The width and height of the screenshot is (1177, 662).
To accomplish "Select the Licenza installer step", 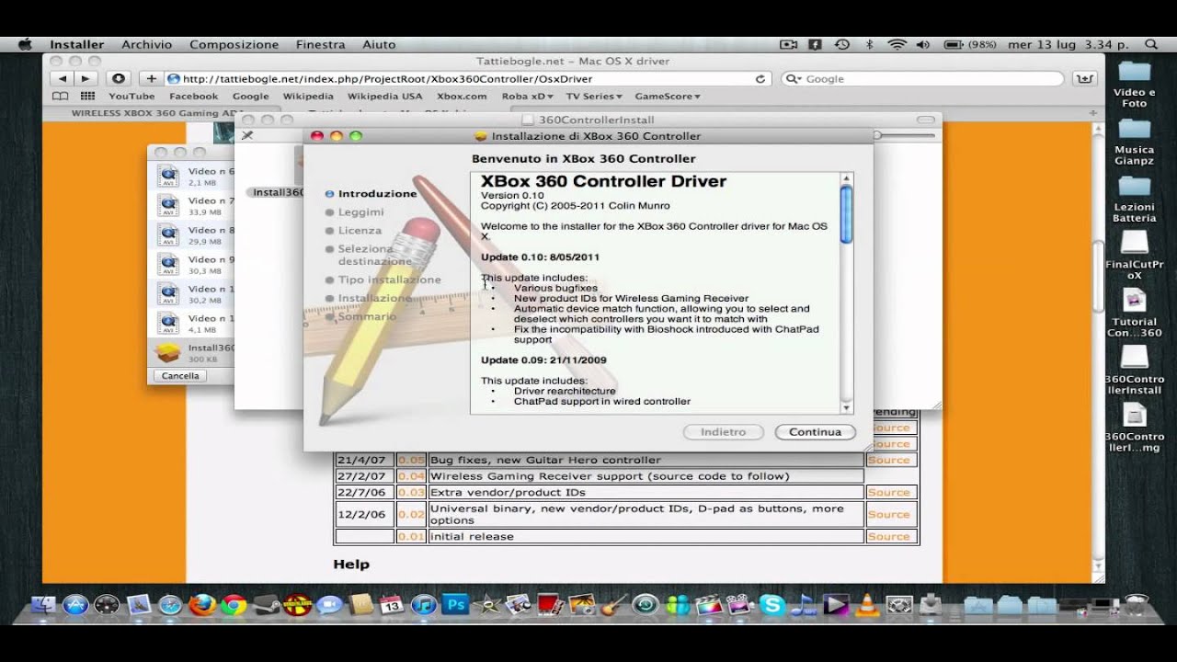I will pyautogui.click(x=359, y=231).
